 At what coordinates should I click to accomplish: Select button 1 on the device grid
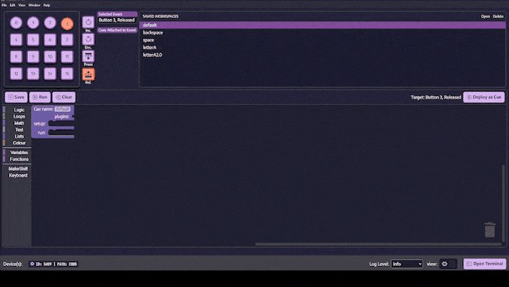[33, 23]
